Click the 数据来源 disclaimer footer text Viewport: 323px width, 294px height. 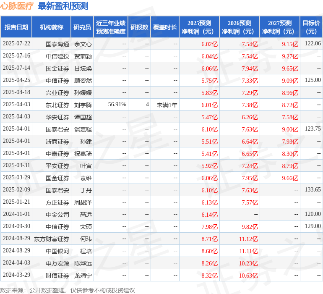(68, 290)
